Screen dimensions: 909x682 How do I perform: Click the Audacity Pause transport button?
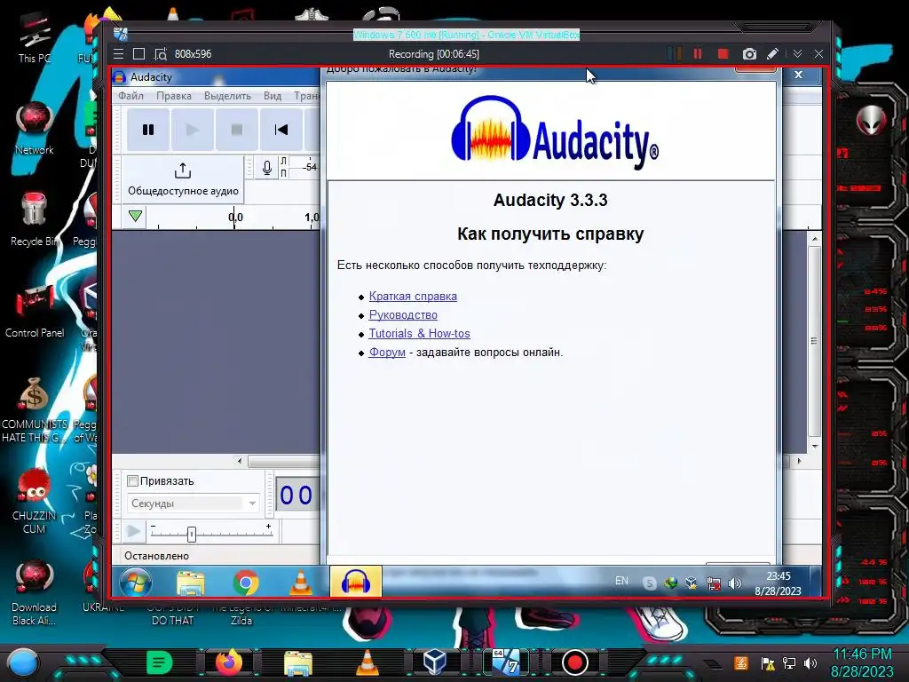pos(148,130)
